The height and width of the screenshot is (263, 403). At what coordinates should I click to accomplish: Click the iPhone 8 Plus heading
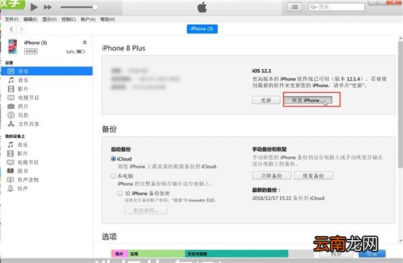click(124, 48)
